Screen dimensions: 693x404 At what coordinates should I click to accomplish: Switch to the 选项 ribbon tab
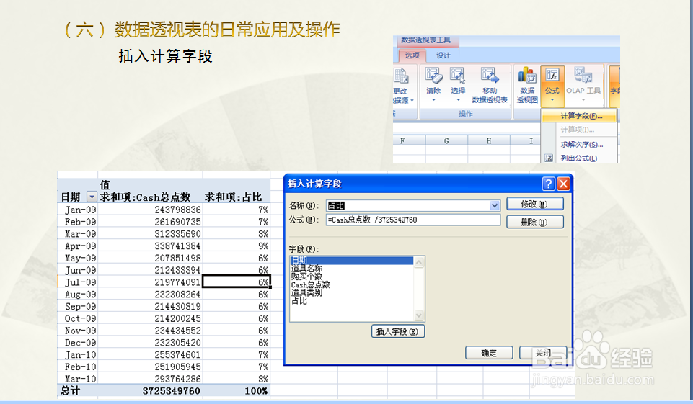click(x=412, y=55)
